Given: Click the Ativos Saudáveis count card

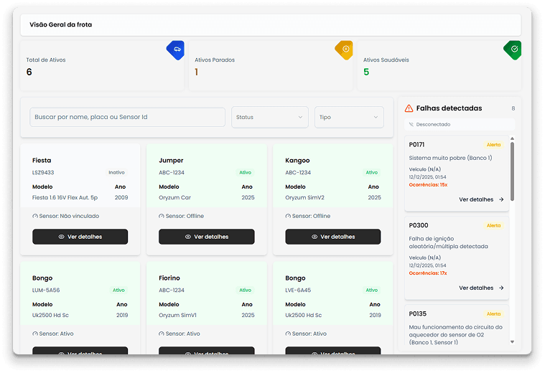Looking at the screenshot, I should click(x=439, y=66).
